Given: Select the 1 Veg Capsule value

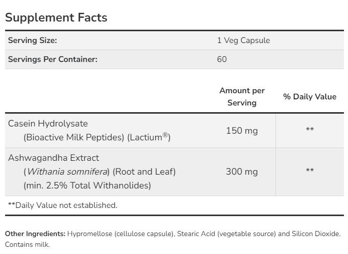Looking at the screenshot, I should pyautogui.click(x=243, y=40).
